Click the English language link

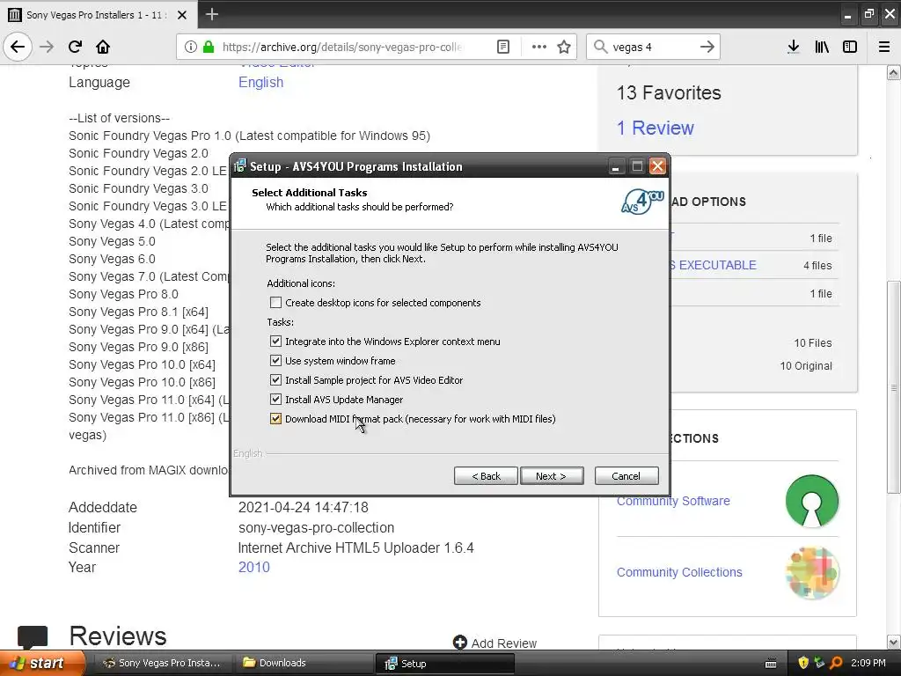[x=260, y=82]
